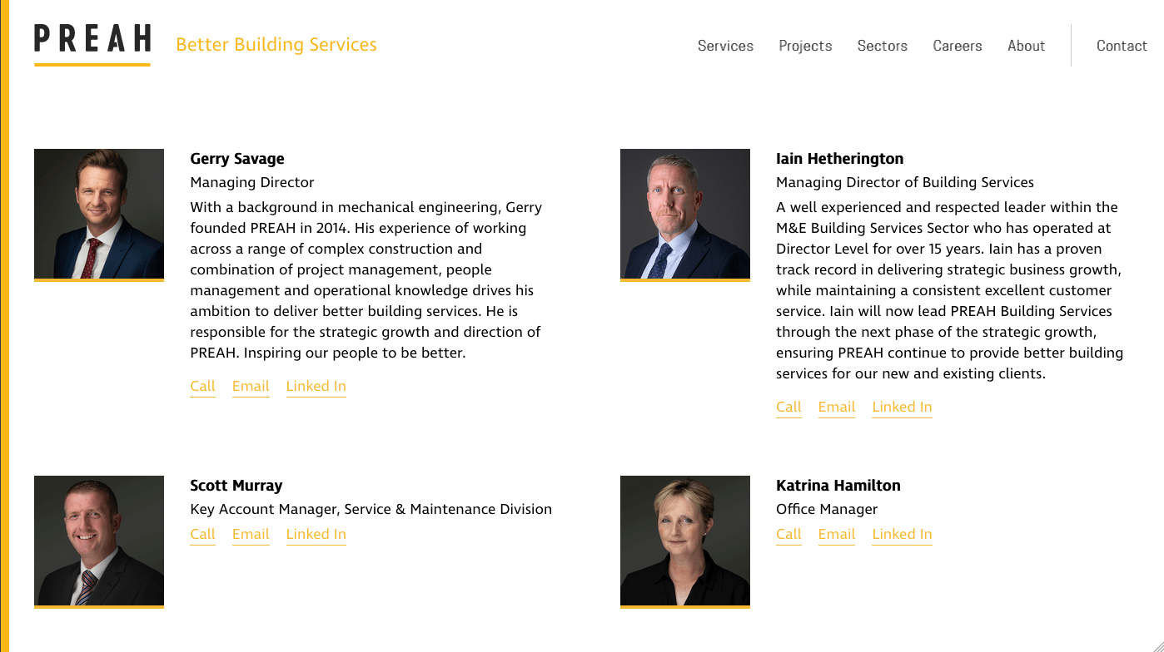Navigate to the Careers page
The image size is (1164, 652).
tap(957, 46)
